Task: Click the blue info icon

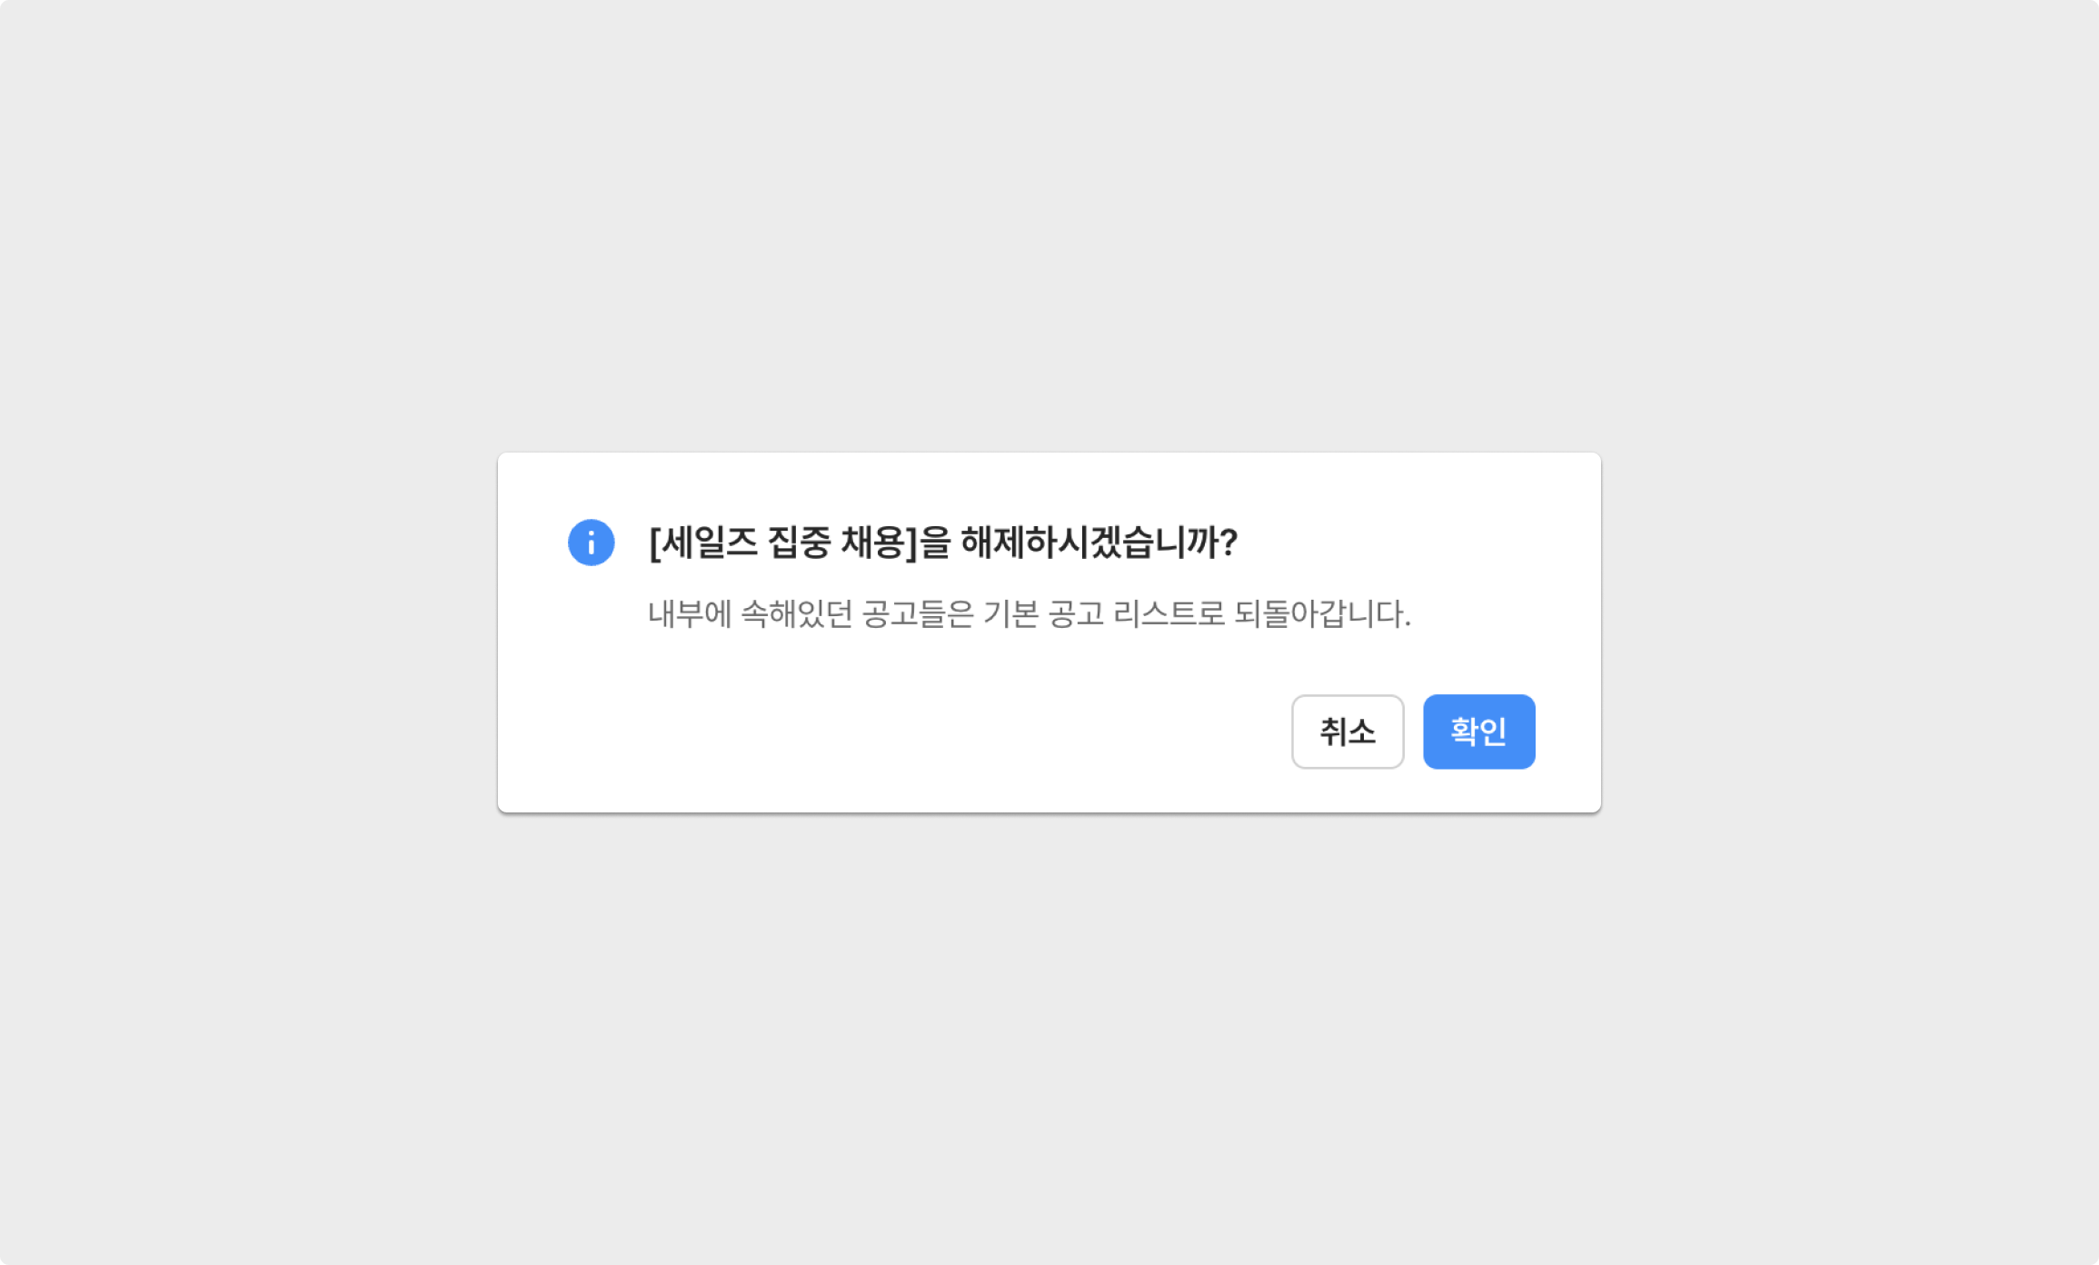Action: (591, 543)
